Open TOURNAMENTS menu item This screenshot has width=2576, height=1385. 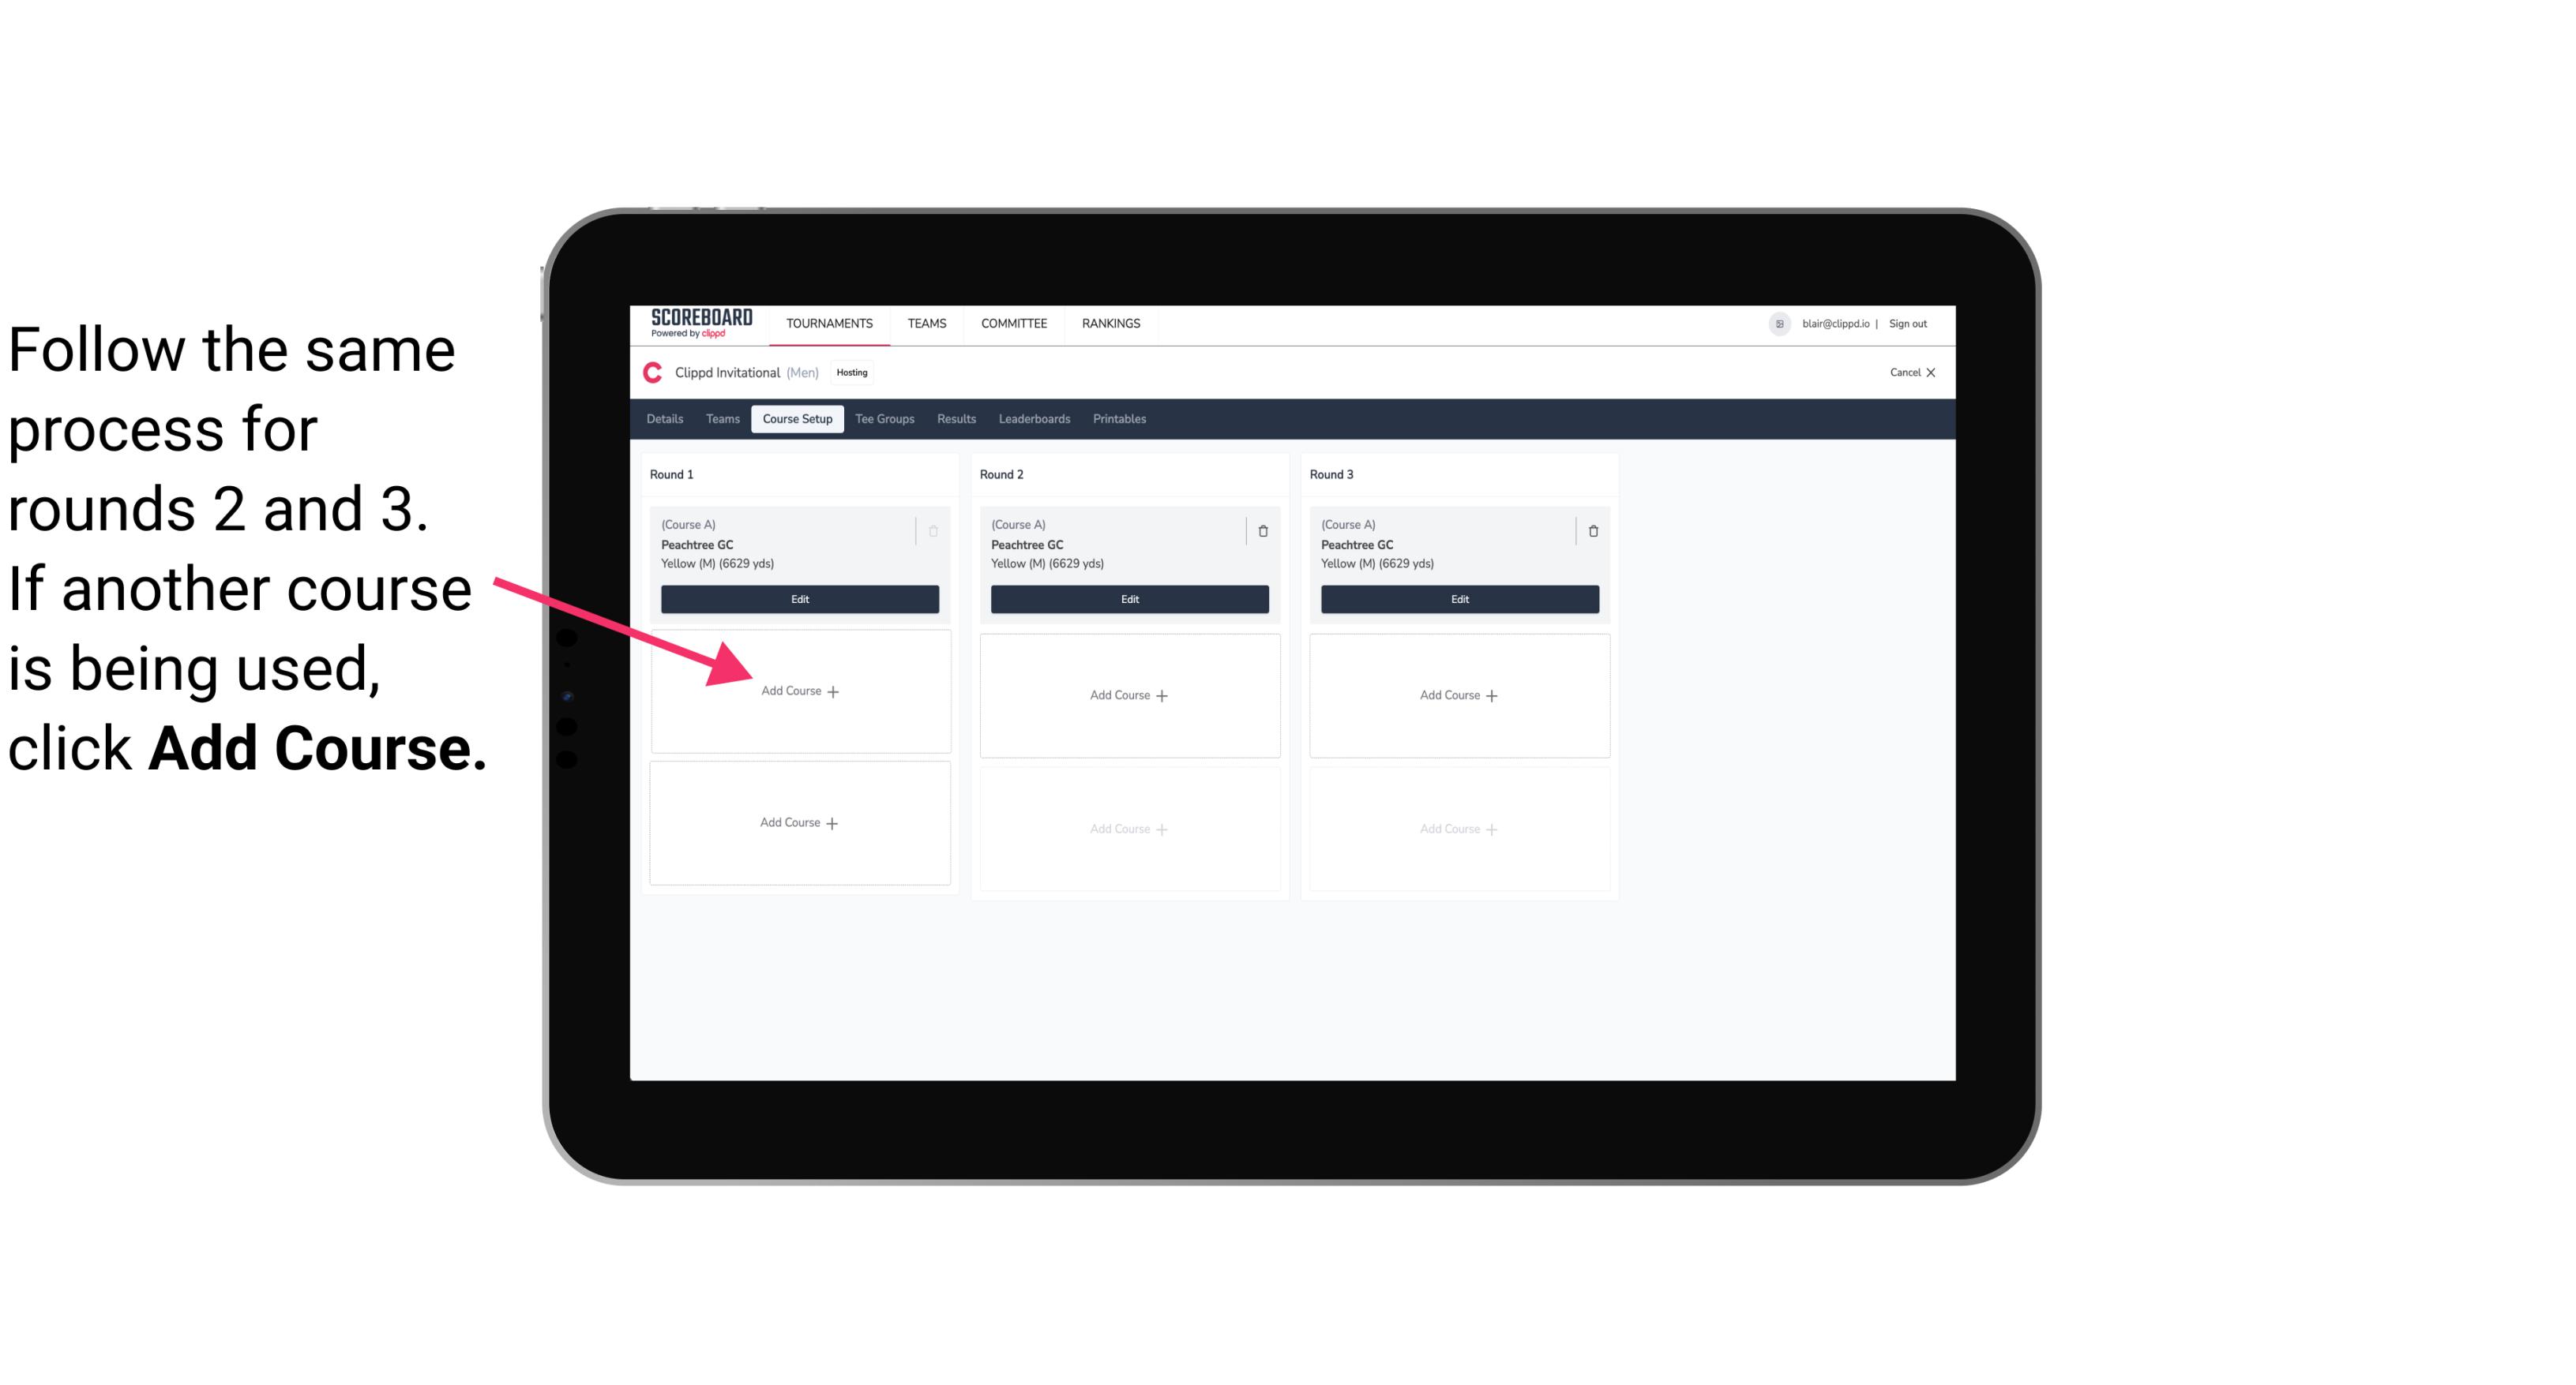tap(831, 322)
